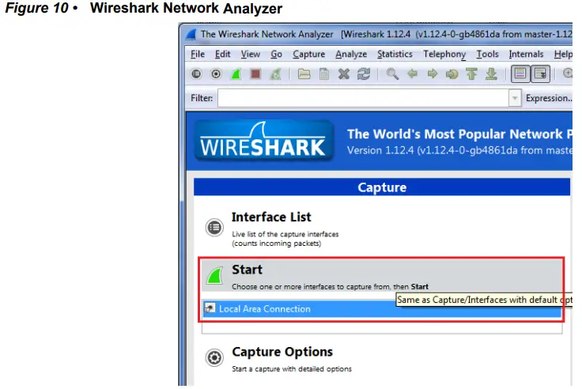Open Capture Options heading link

(x=282, y=352)
